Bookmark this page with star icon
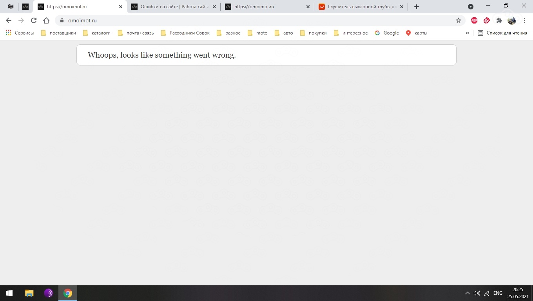This screenshot has height=301, width=533. click(458, 20)
